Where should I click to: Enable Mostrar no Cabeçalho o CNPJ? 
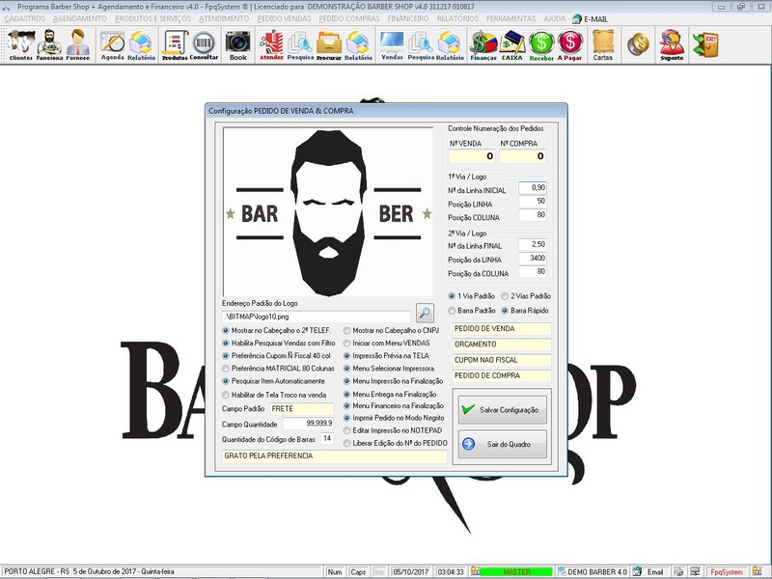click(x=347, y=330)
